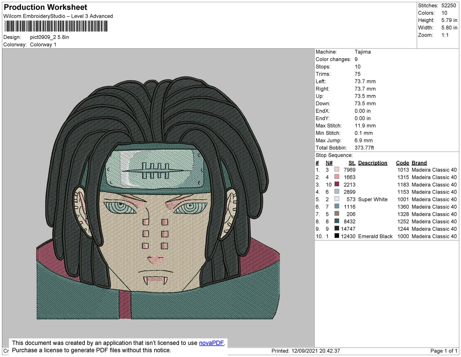Click stitch count '7969' in stop 1
This screenshot has width=461, height=357.
pos(350,170)
